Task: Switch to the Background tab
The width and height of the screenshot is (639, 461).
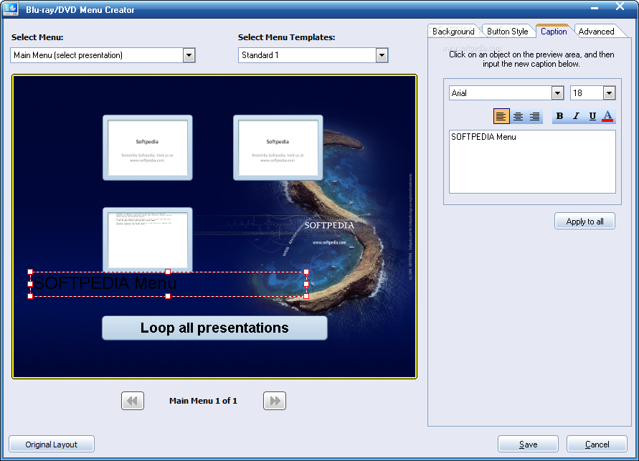Action: click(x=453, y=32)
